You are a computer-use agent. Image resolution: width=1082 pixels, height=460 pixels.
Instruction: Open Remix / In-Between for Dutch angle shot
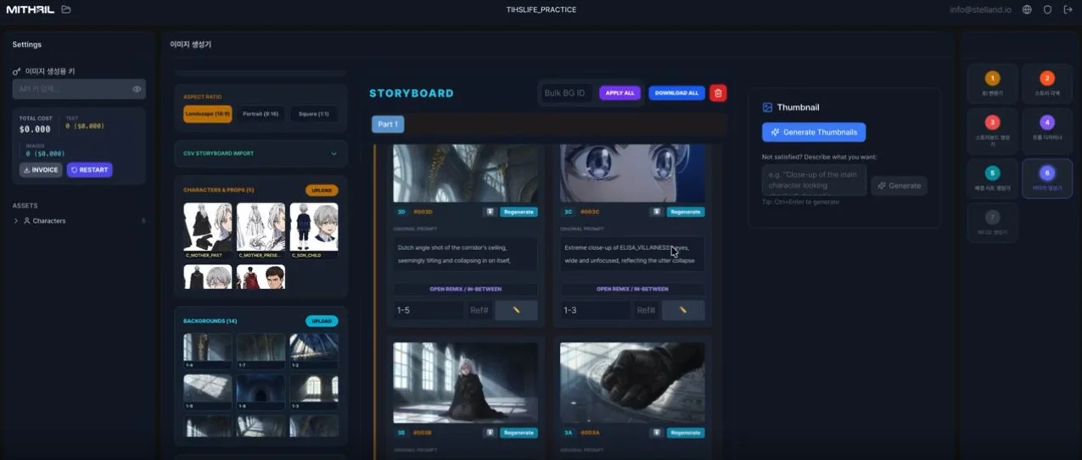[x=465, y=289]
